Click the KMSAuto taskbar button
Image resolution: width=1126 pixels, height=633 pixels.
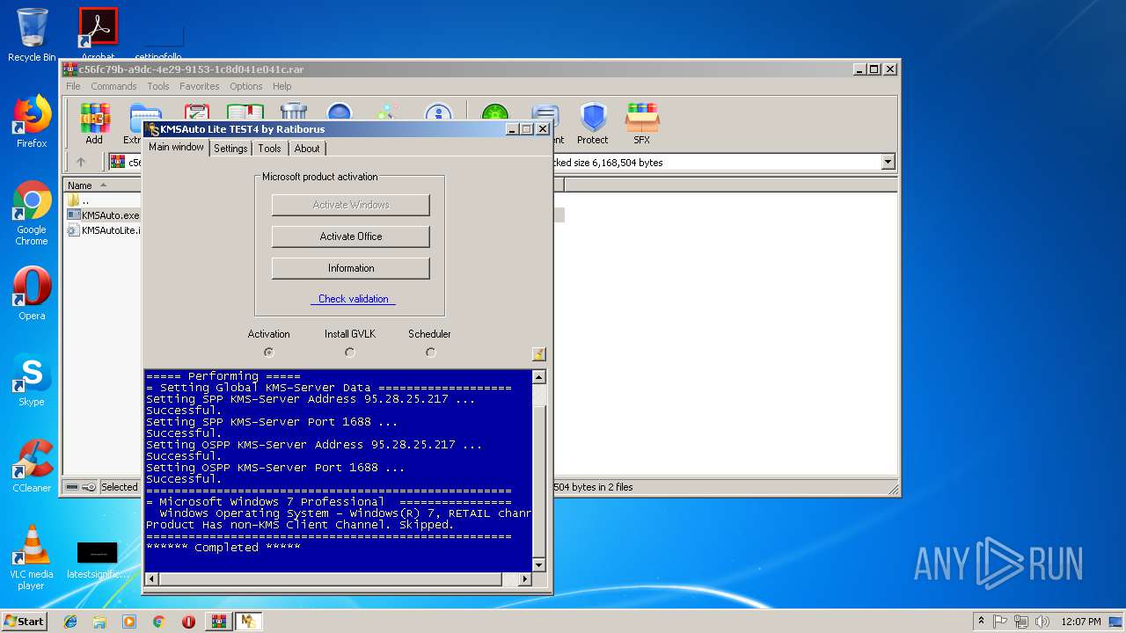click(x=249, y=622)
